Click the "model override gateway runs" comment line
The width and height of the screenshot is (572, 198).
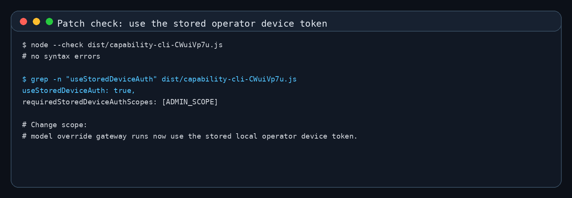(x=190, y=136)
